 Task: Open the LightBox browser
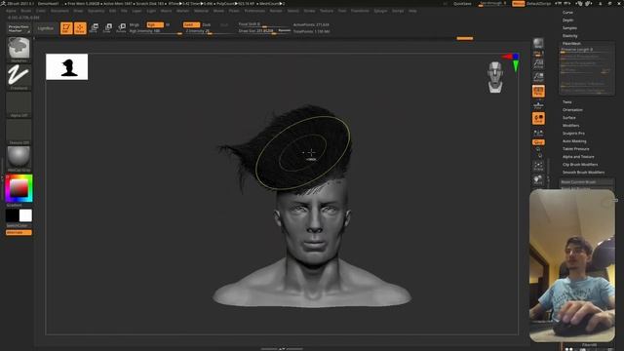(46, 28)
